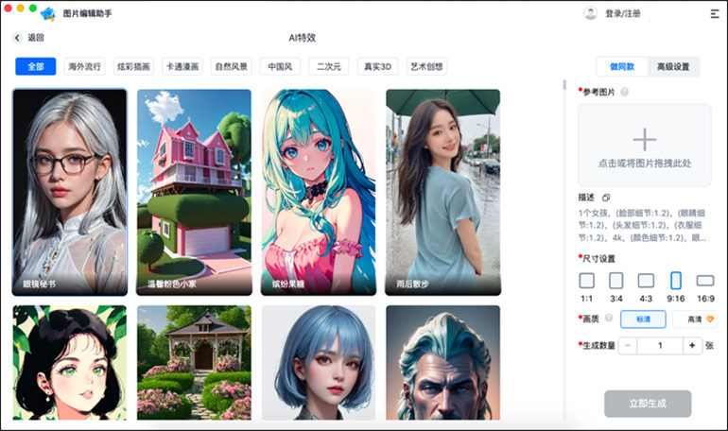Decrease generation count with minus button
Screen dimensions: 728x431
click(x=628, y=346)
